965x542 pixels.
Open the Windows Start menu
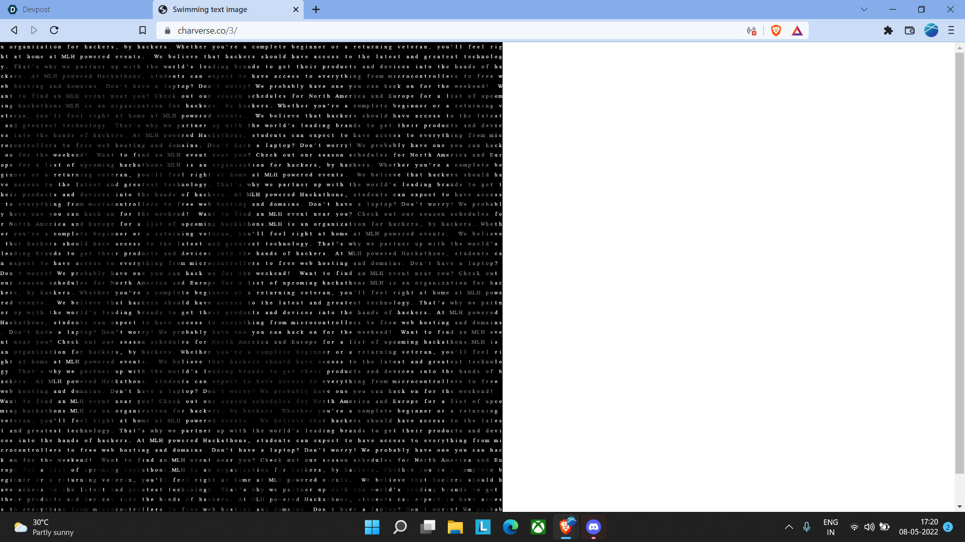[372, 527]
